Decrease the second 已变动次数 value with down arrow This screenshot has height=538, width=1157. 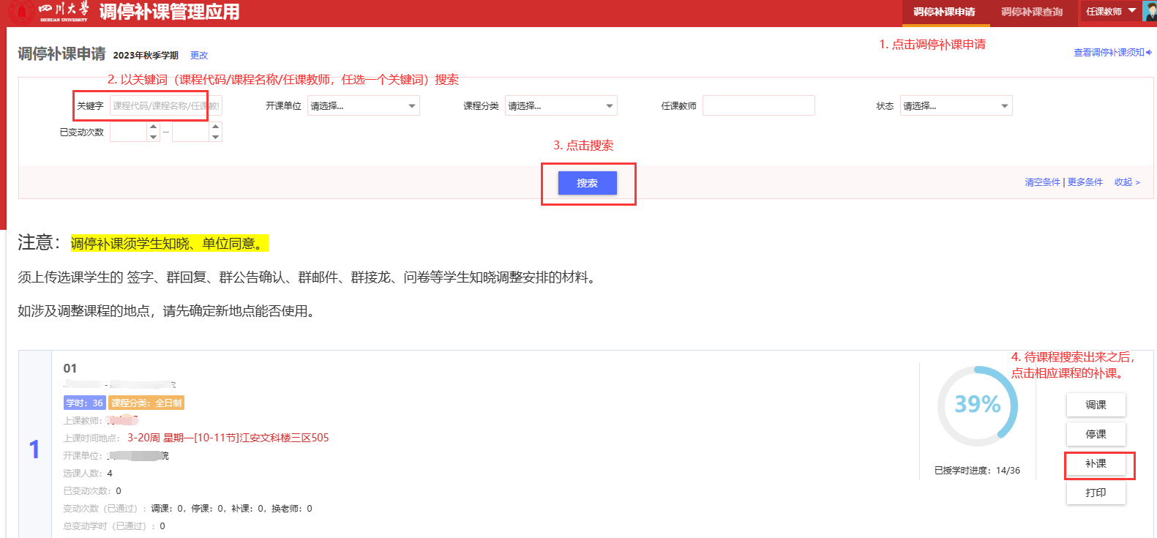pyautogui.click(x=215, y=137)
